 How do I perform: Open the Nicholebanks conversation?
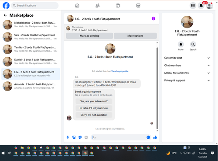tap(31, 24)
